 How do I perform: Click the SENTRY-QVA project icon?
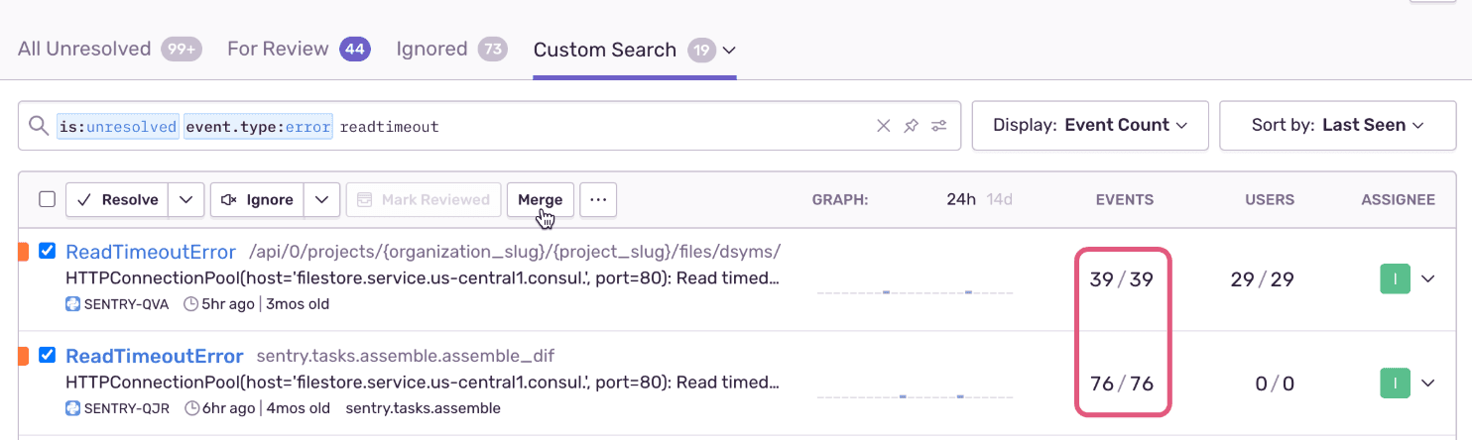pos(72,304)
